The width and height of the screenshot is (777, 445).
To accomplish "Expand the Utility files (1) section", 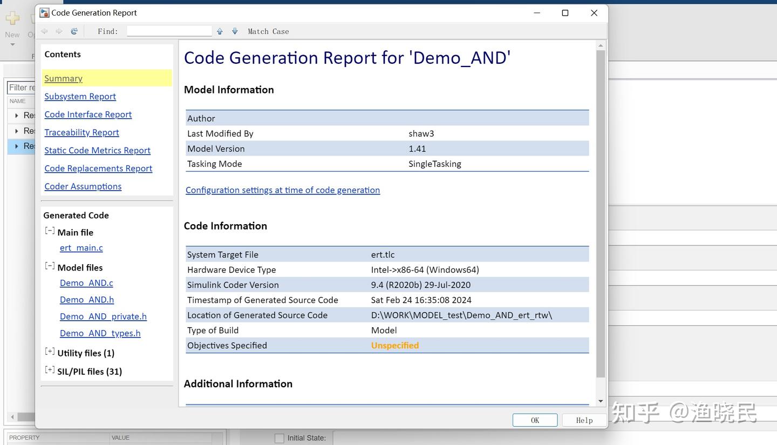I will click(50, 352).
